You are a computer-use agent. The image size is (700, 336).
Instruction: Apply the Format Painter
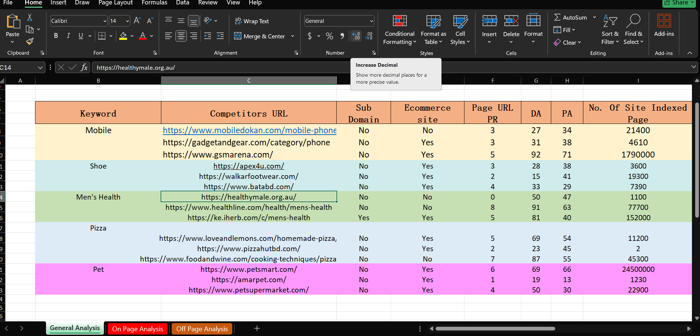point(30,41)
